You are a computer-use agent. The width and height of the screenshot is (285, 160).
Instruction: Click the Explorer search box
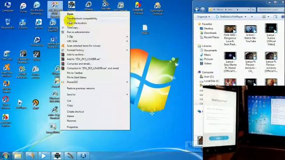(270, 9)
